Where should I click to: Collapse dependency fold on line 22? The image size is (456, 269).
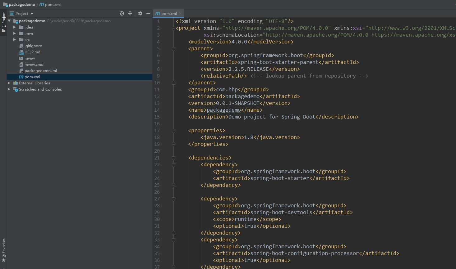[173, 165]
